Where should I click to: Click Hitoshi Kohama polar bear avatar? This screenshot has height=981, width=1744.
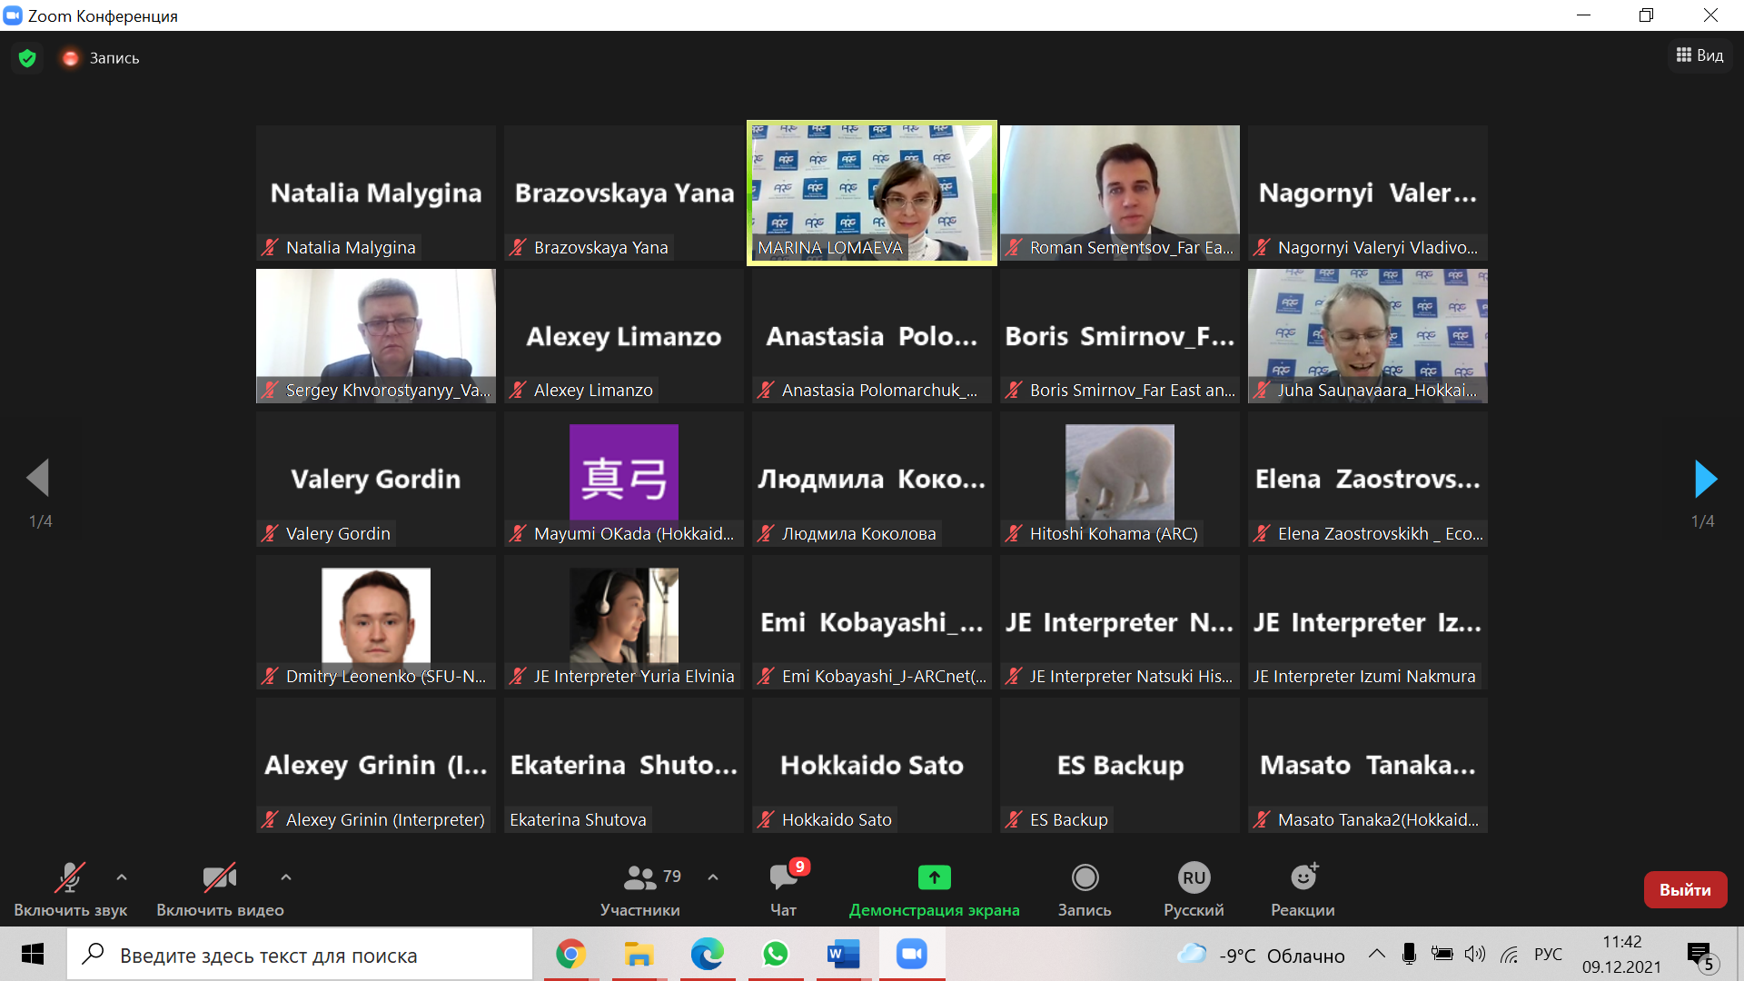1120,472
